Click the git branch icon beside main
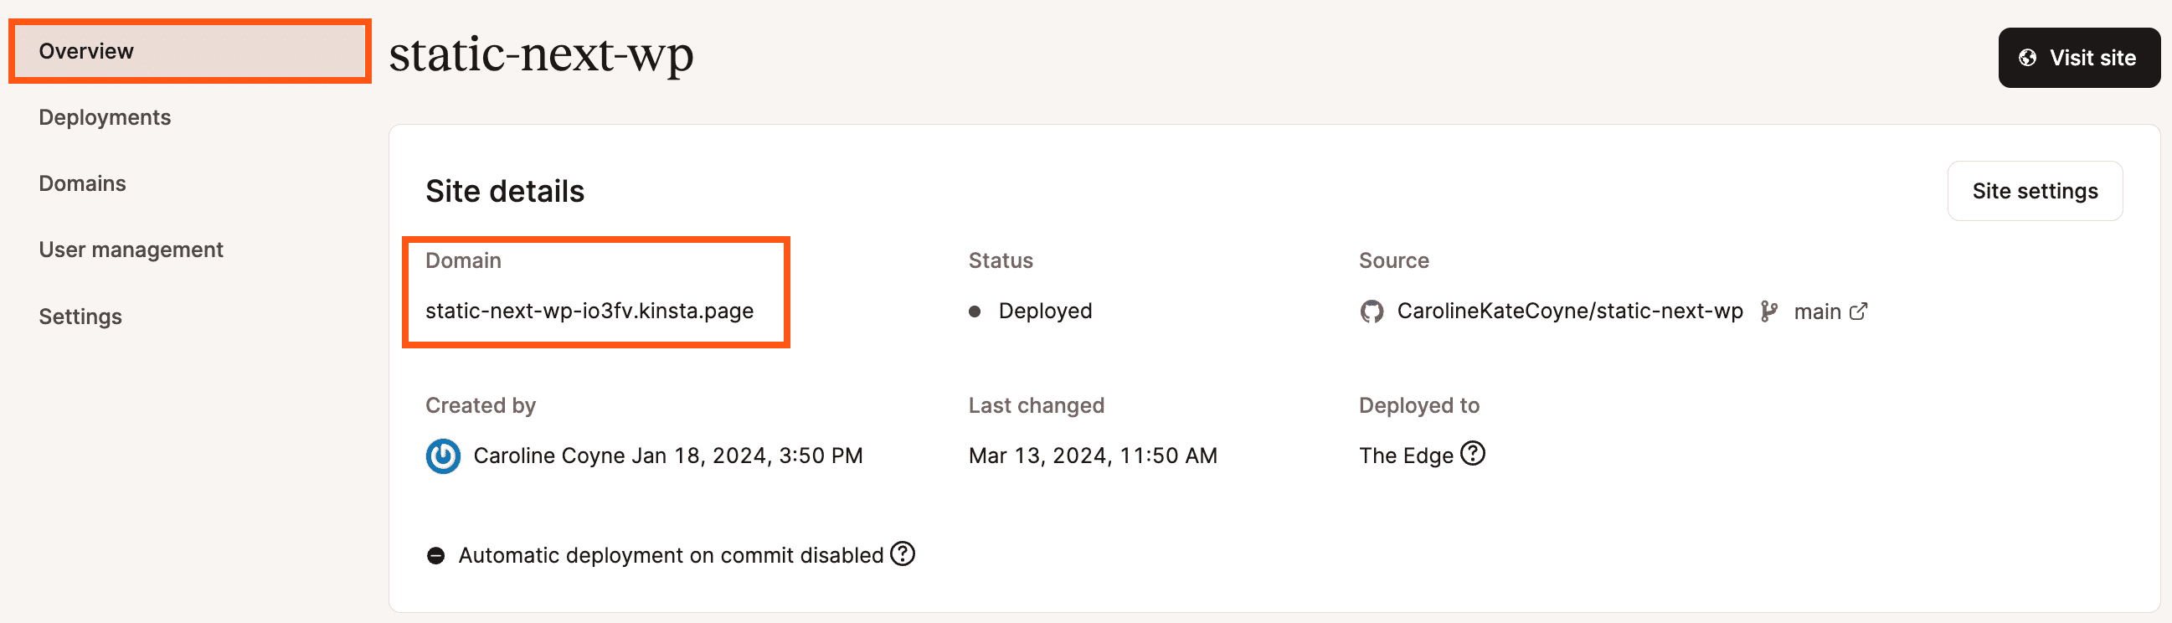 point(1769,312)
